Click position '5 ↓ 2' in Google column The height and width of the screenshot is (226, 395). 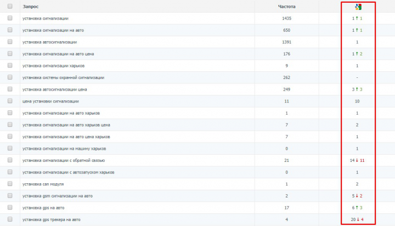(x=357, y=196)
